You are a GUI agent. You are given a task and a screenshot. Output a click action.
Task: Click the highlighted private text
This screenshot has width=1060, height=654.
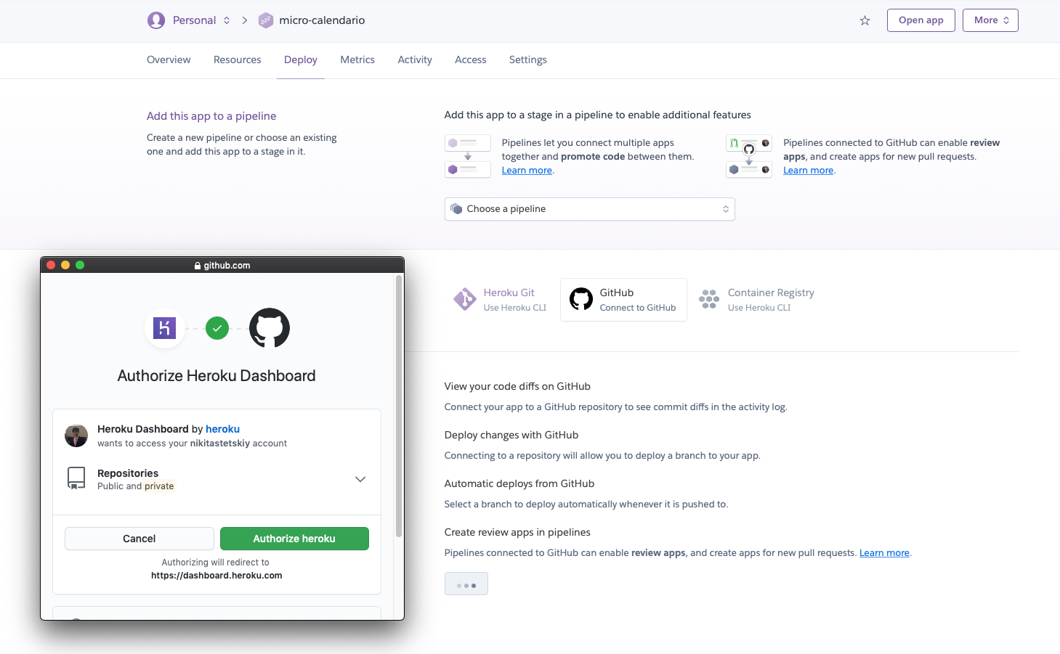tap(159, 486)
